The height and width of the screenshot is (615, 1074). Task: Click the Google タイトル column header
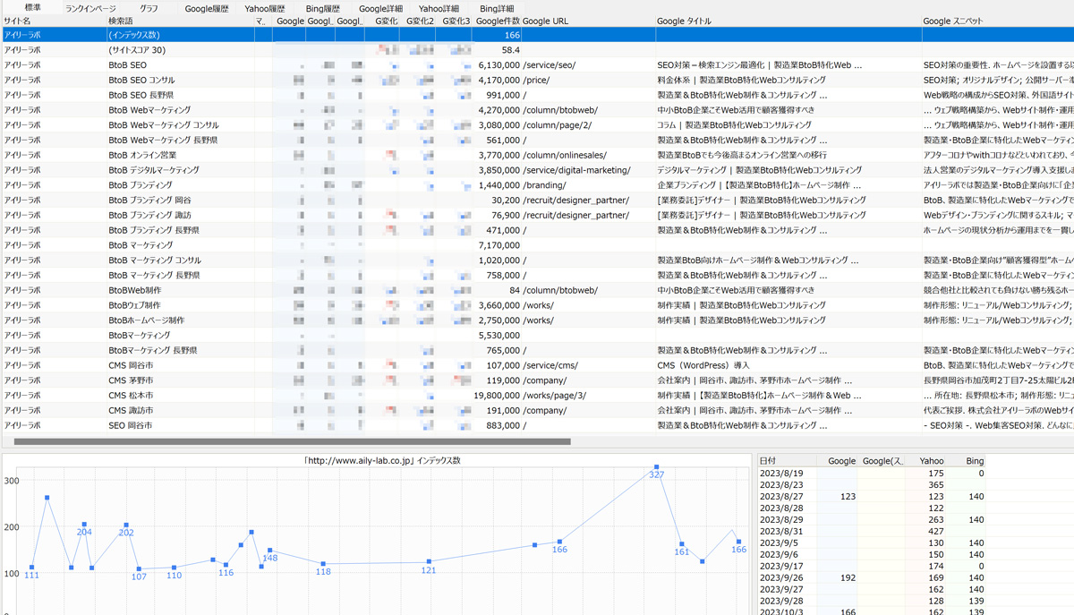[x=788, y=21]
